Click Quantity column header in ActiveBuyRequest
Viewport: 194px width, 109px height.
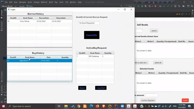pos(108,53)
